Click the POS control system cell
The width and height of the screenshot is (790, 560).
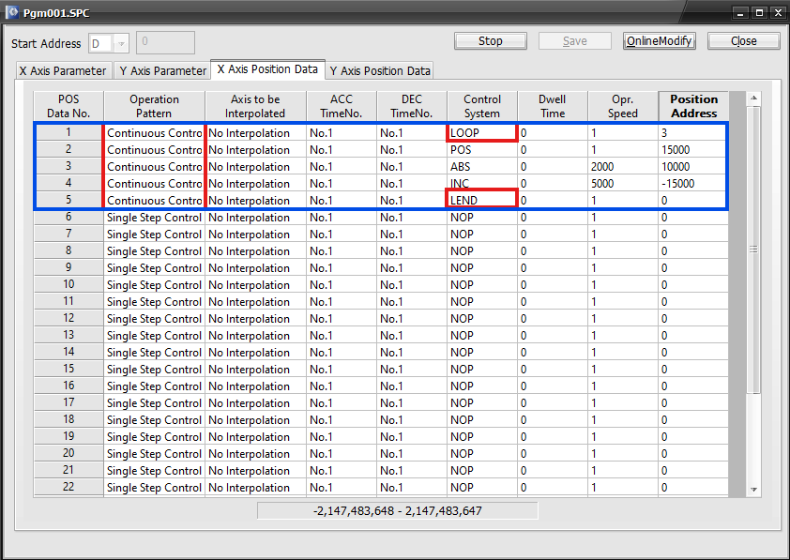coord(481,150)
